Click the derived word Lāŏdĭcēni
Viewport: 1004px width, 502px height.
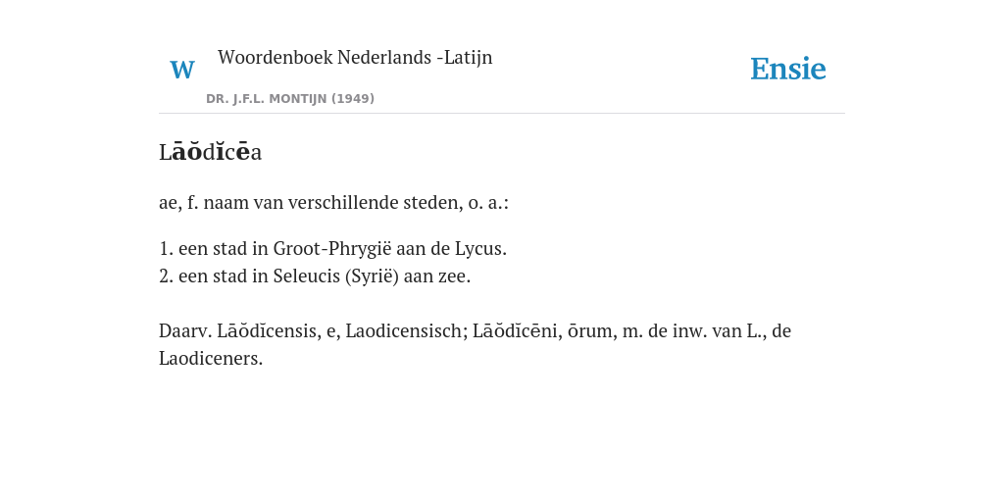pyautogui.click(x=518, y=331)
